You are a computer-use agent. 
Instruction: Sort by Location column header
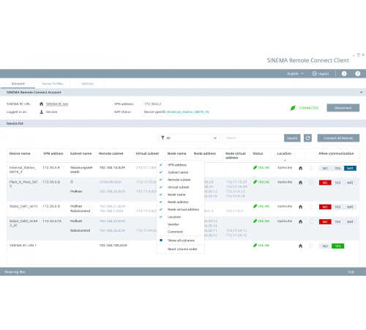tap(284, 153)
